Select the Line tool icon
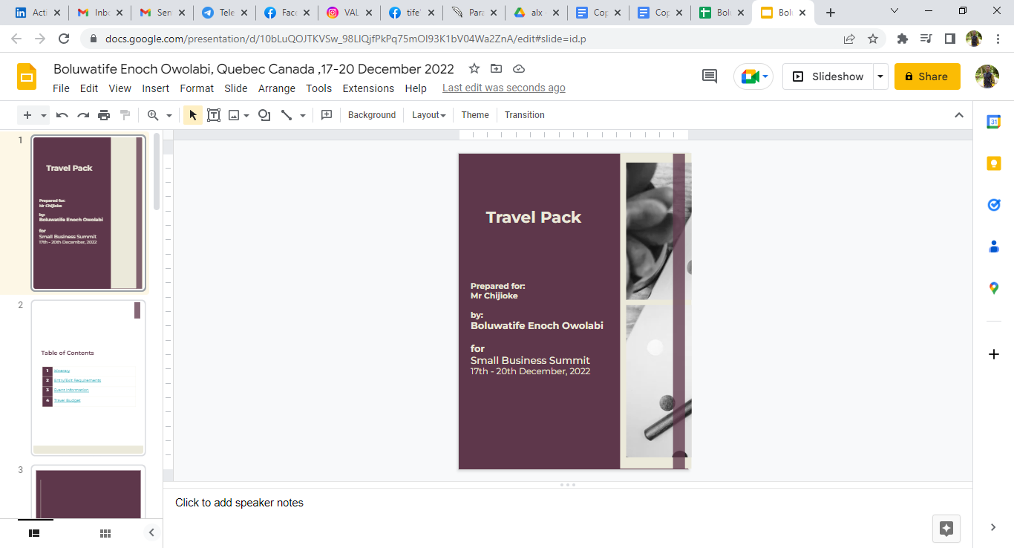Image resolution: width=1014 pixels, height=548 pixels. coord(287,115)
